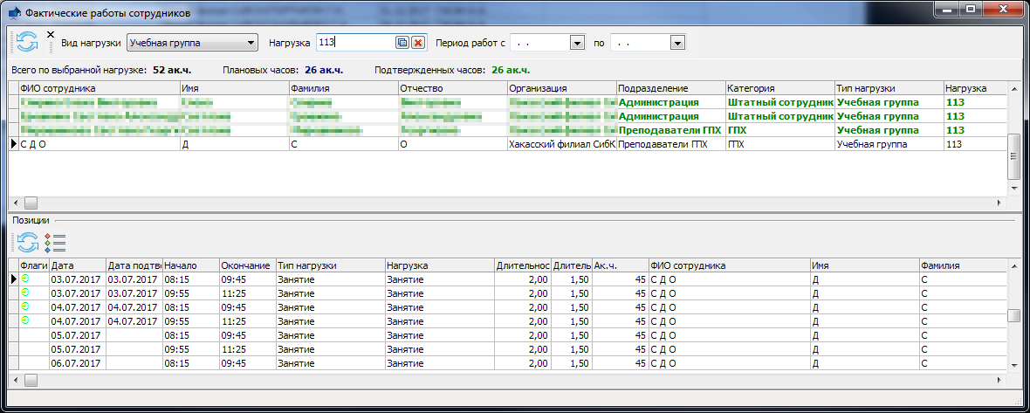Click green Преподаватели ГПХ cell
The height and width of the screenshot is (413, 1030).
coord(670,130)
